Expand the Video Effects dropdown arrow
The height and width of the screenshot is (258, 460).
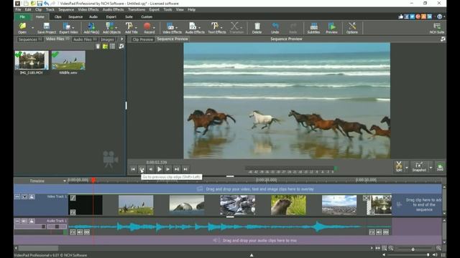[177, 27]
